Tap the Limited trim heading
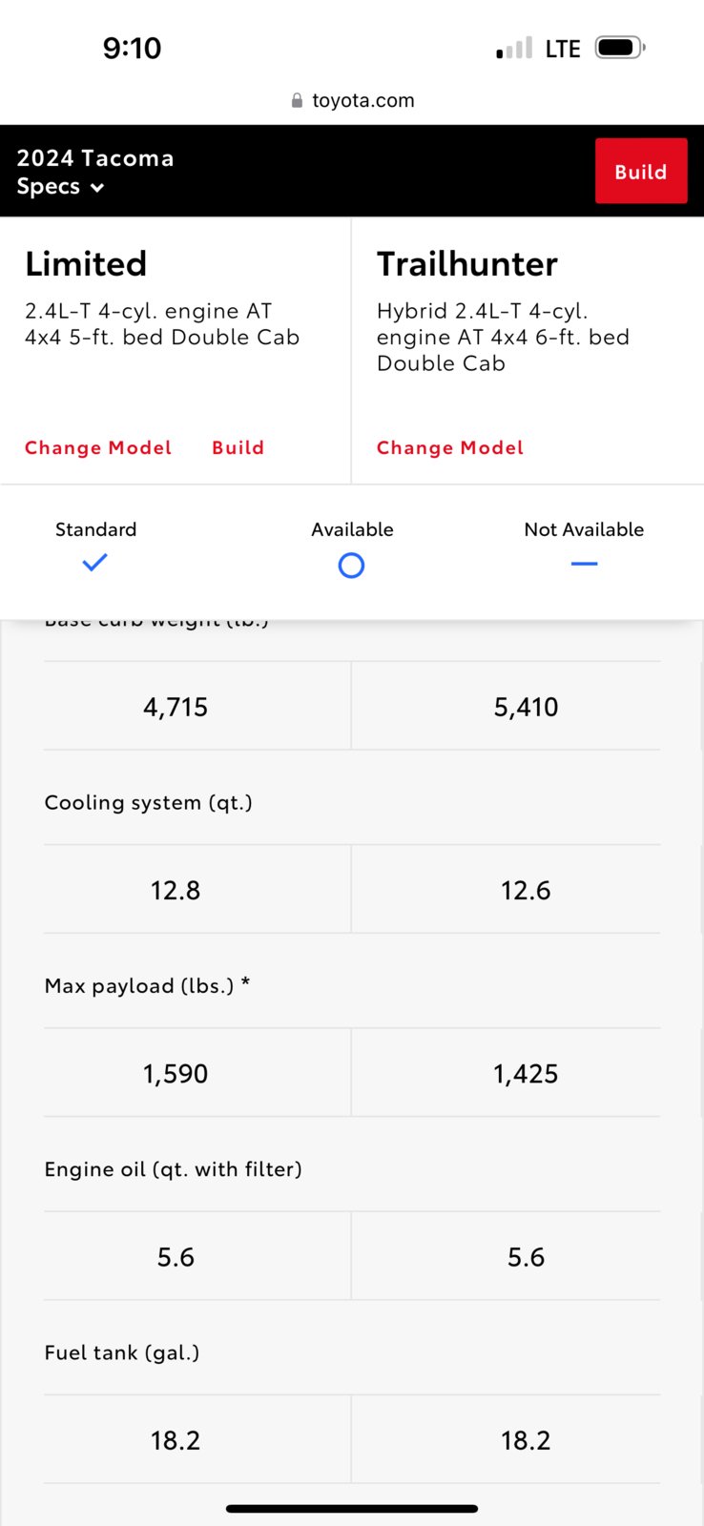704x1526 pixels. click(86, 263)
